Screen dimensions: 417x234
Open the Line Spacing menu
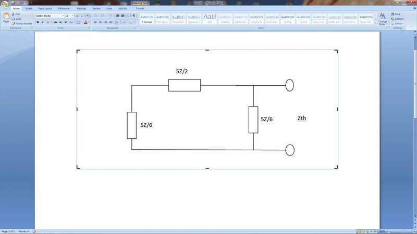click(x=117, y=22)
